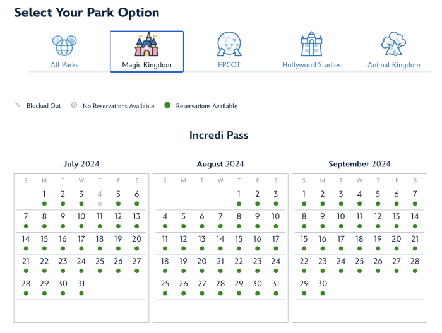This screenshot has width=442, height=333.
Task: Pick September 11 on the calendar
Action: (359, 216)
